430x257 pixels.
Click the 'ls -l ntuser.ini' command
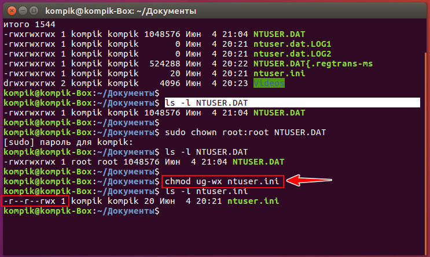point(206,191)
